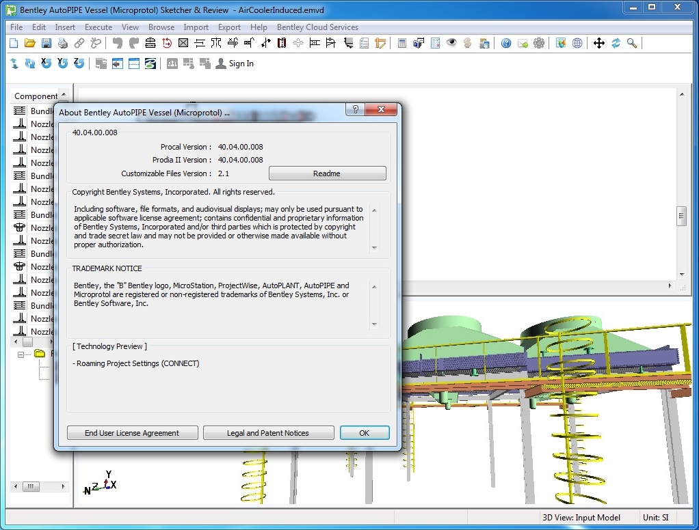This screenshot has width=699, height=530.
Task: Click the Component column header
Action: pos(35,96)
